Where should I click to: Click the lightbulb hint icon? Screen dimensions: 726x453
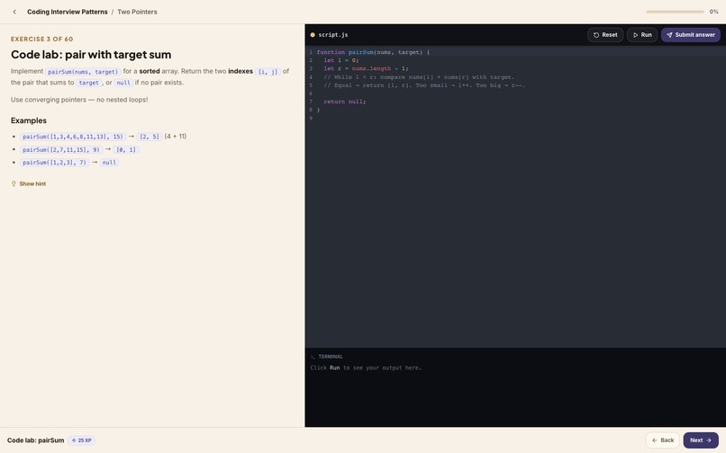pyautogui.click(x=14, y=184)
